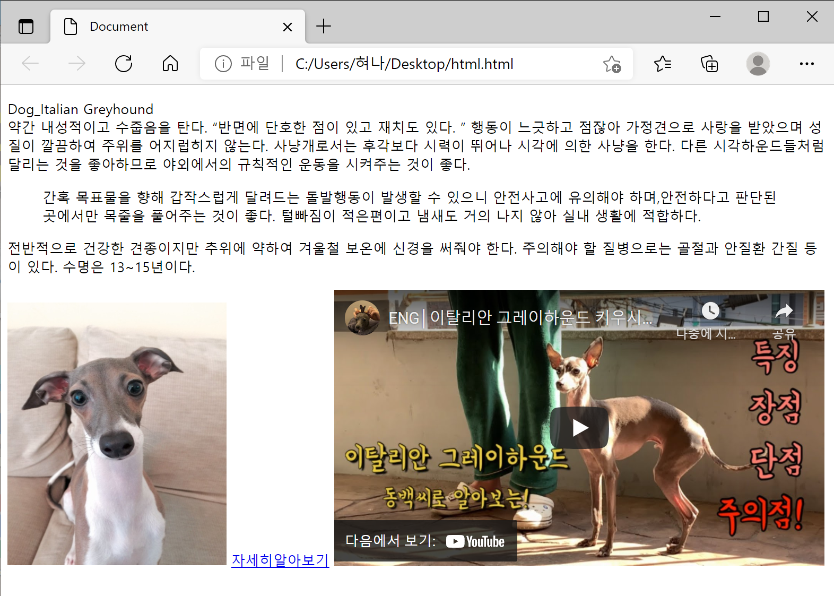
Task: Click the Dog_Italian Greyhound heading text
Action: pos(81,109)
